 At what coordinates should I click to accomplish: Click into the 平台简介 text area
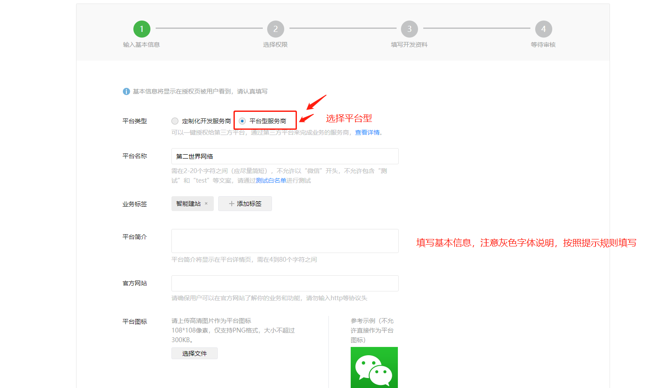tap(285, 241)
